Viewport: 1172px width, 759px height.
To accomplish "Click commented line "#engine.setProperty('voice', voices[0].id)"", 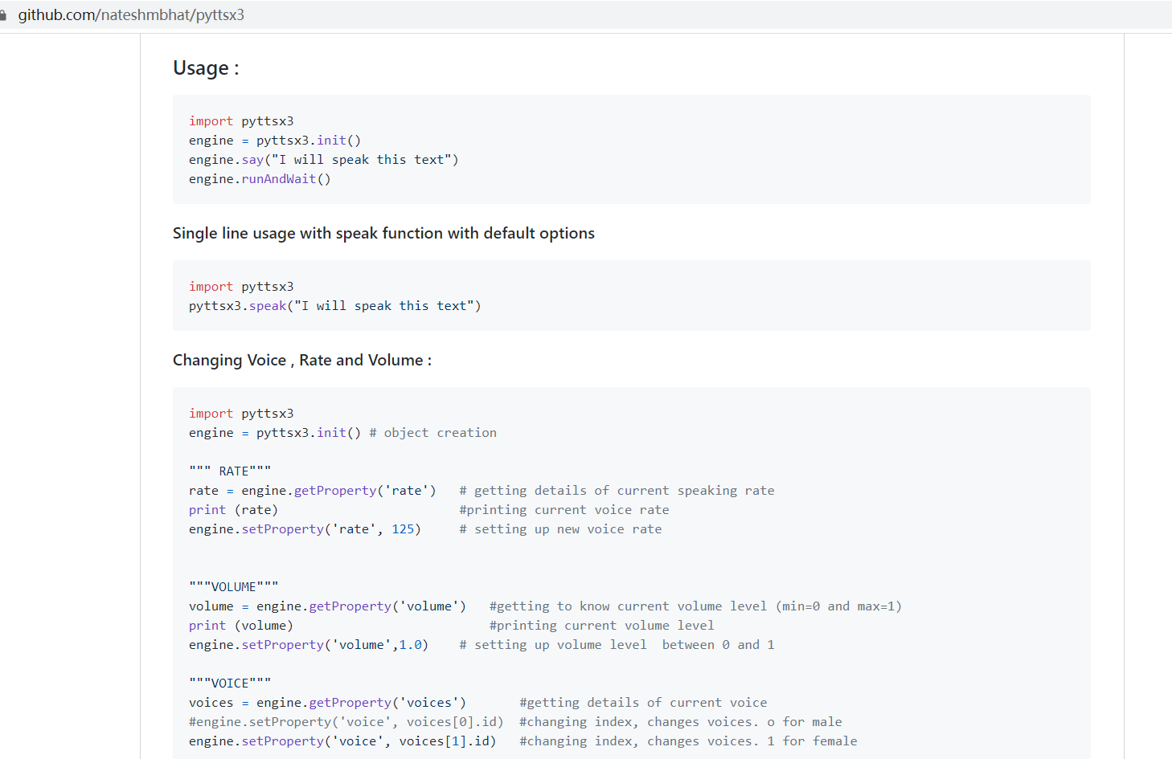I will [346, 722].
